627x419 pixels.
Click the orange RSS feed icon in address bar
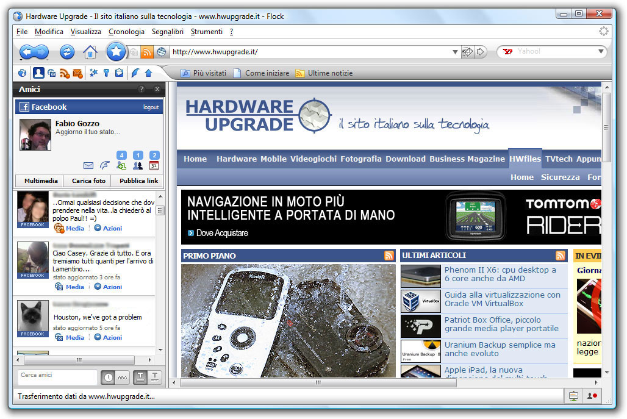(147, 52)
